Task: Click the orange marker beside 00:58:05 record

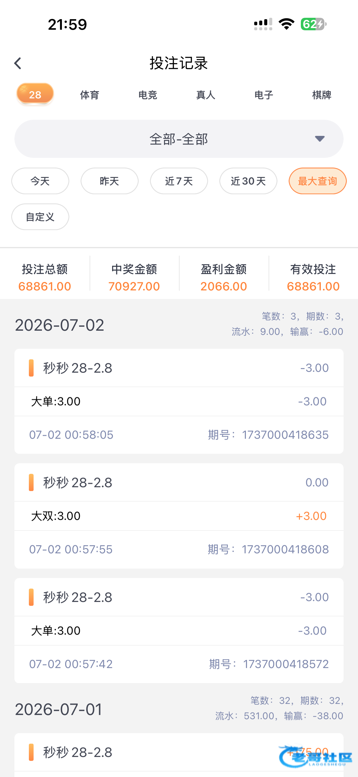Action: [31, 368]
